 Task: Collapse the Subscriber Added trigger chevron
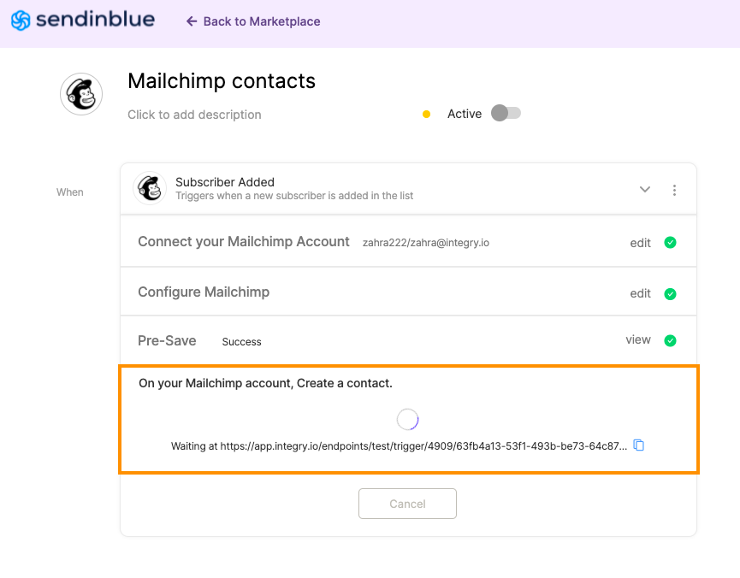pyautogui.click(x=645, y=190)
